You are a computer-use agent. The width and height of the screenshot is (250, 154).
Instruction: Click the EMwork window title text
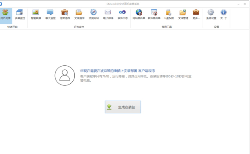coord(123,4)
